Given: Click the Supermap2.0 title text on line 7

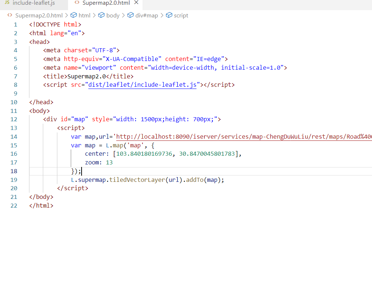Looking at the screenshot, I should click(87, 76).
